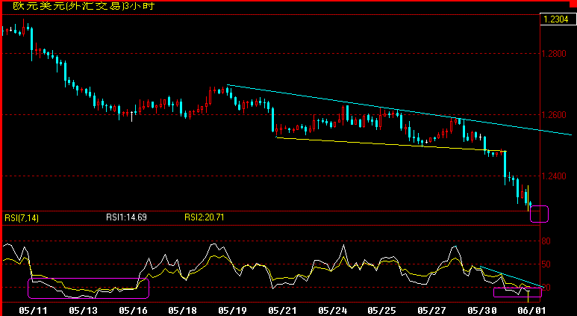Click the RSI2:20.71 value

pos(205,217)
